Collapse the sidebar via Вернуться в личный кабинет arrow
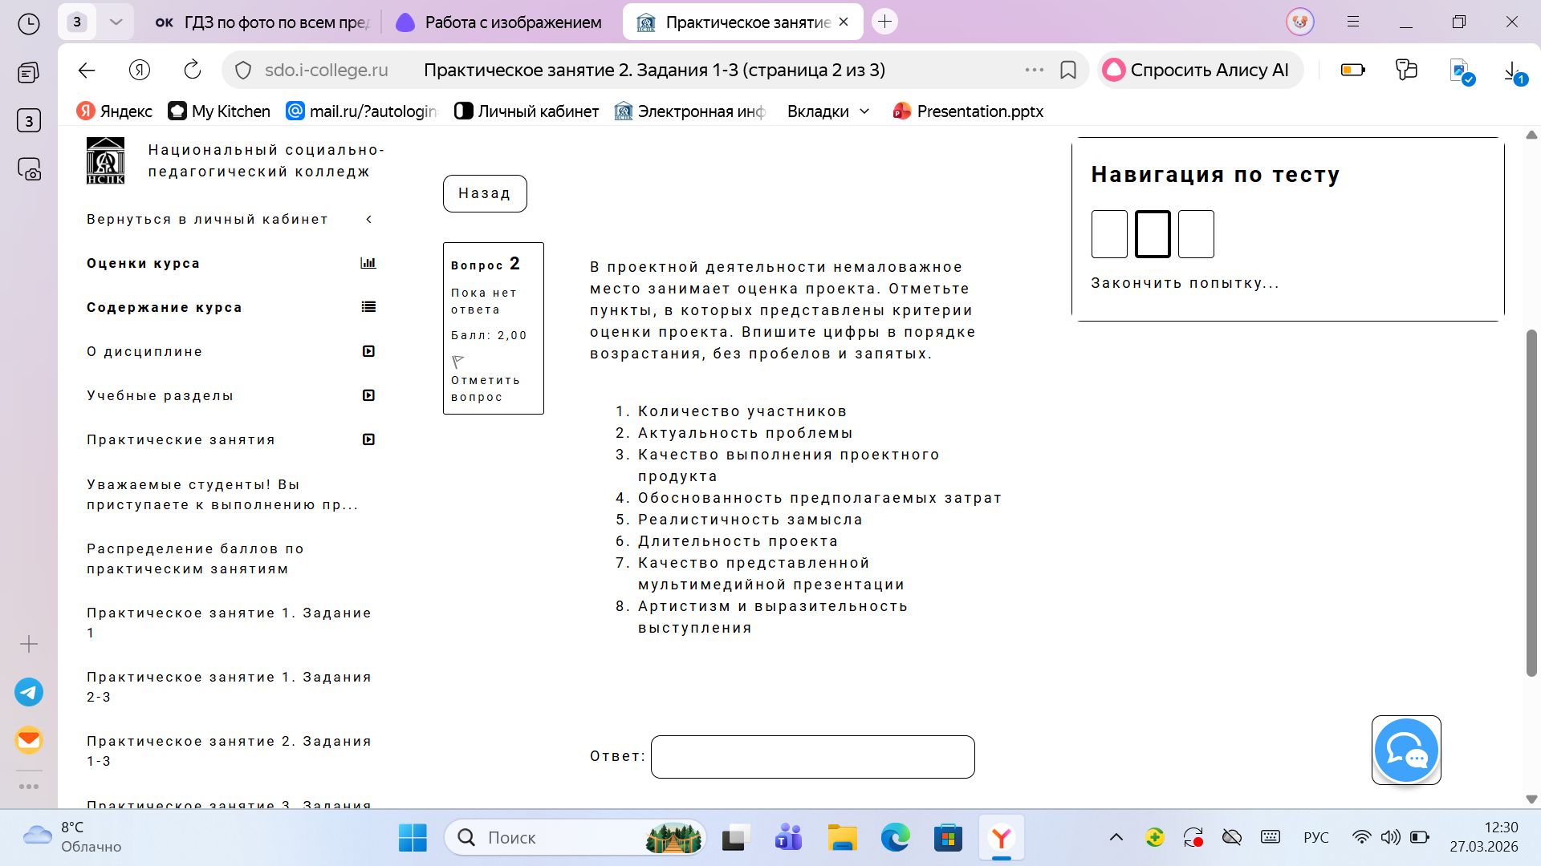The height and width of the screenshot is (866, 1541). (x=369, y=219)
